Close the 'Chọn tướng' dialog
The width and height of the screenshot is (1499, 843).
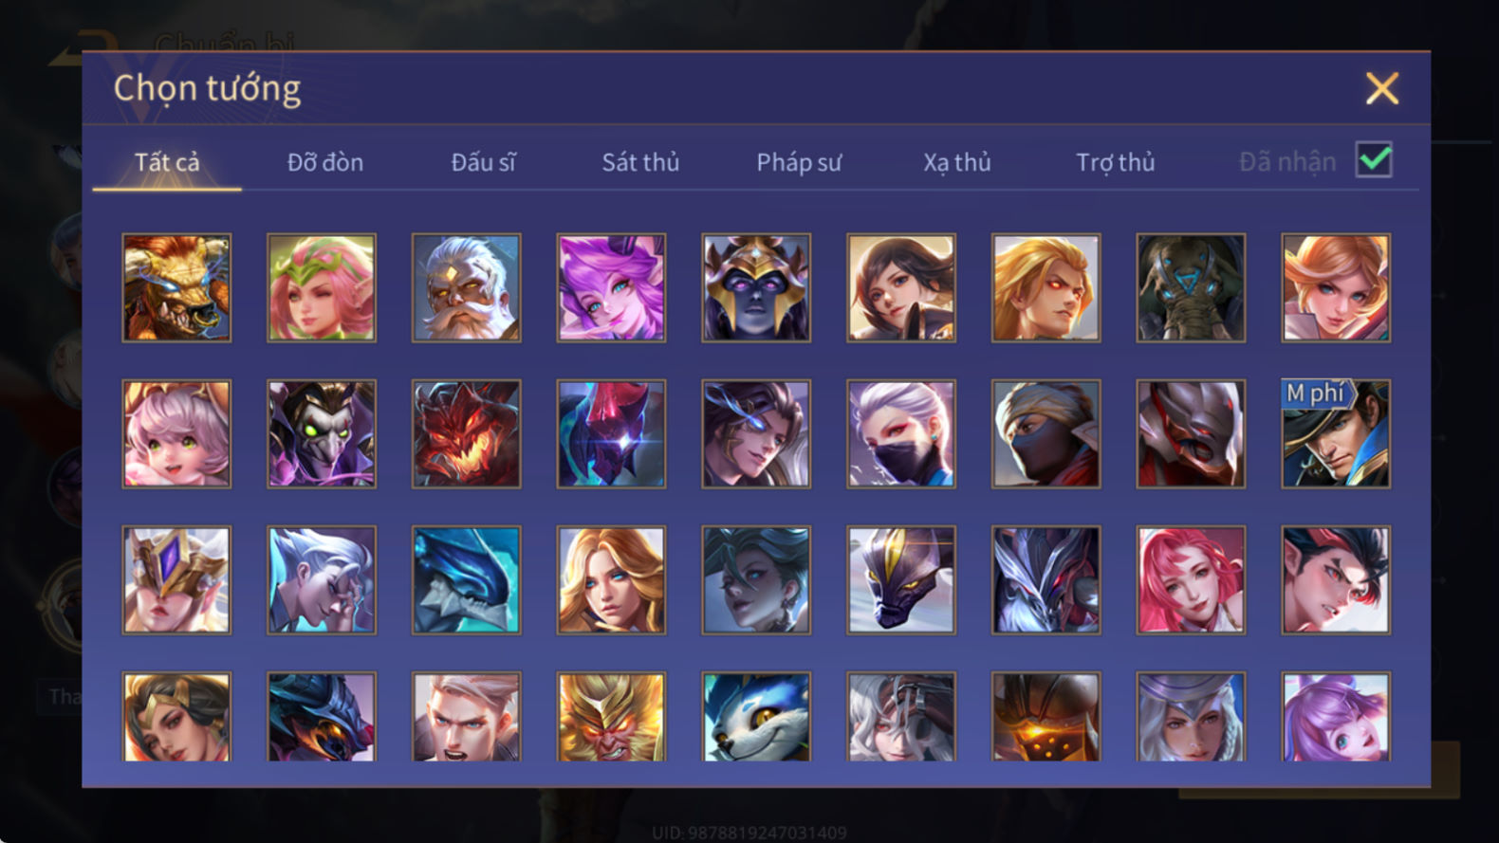tap(1382, 88)
